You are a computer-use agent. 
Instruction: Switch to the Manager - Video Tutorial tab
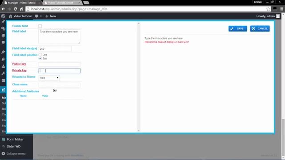pyautogui.click(x=21, y=3)
